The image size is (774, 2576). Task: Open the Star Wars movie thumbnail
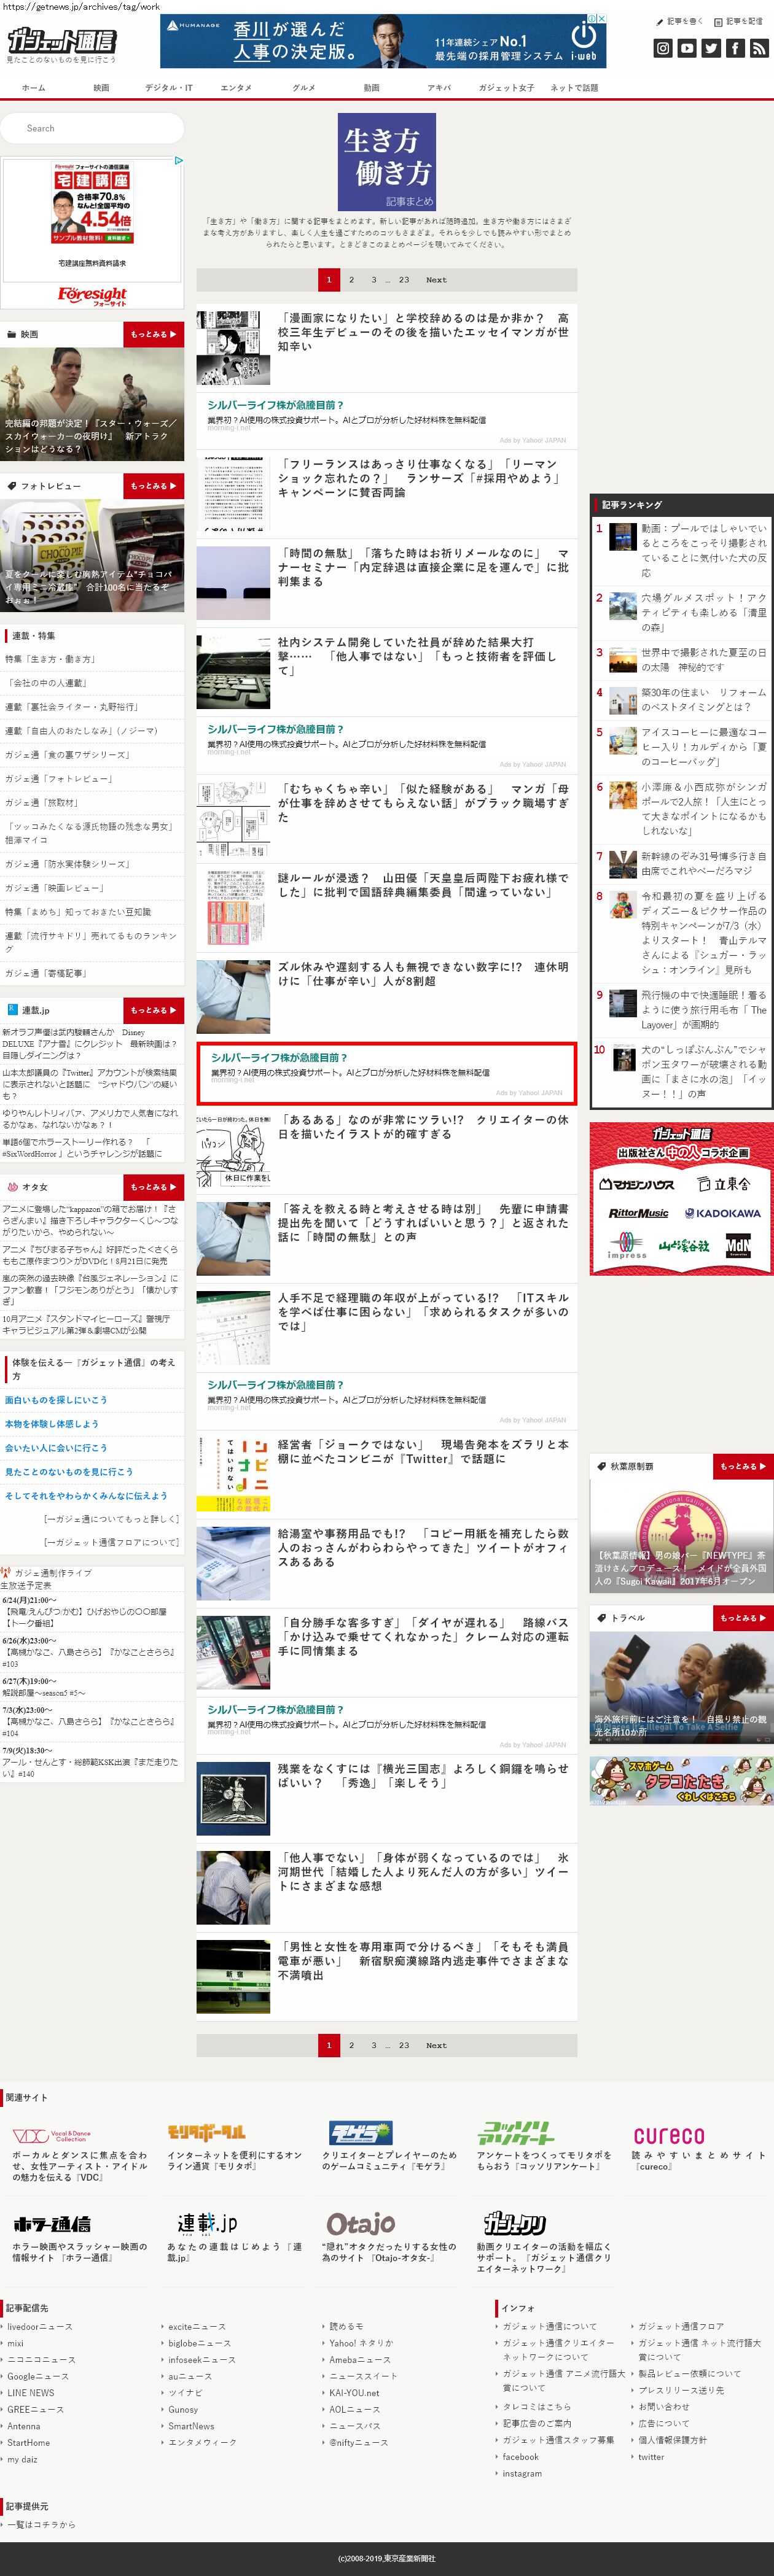click(x=92, y=404)
